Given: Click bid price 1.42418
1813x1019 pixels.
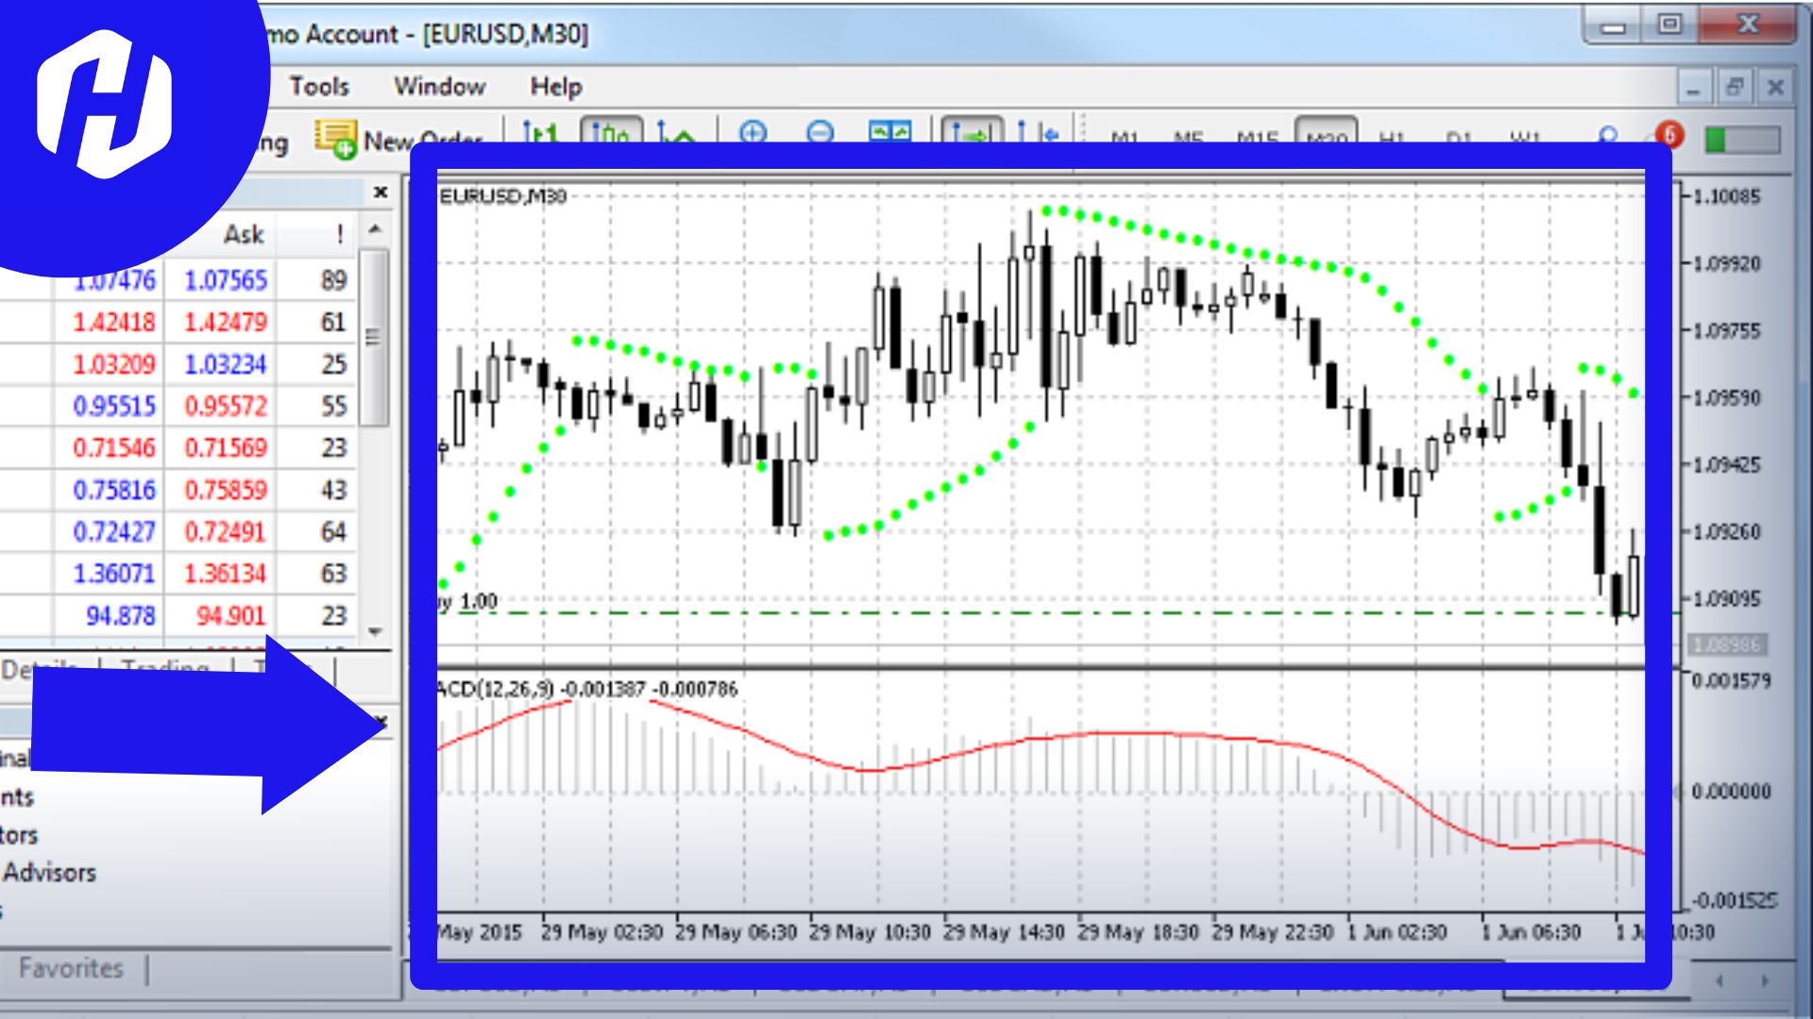Looking at the screenshot, I should pos(114,323).
